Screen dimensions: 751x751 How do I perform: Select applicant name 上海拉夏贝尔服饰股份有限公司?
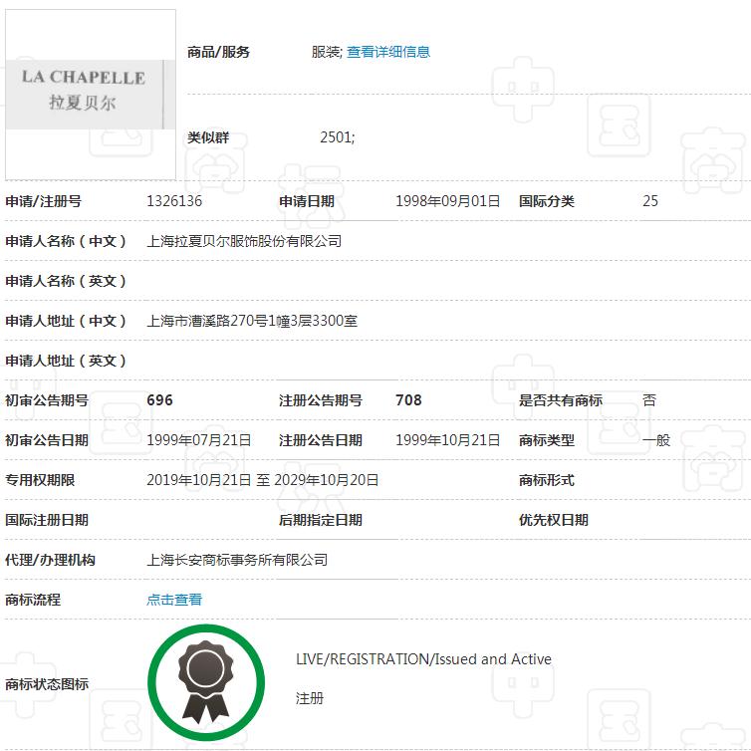pyautogui.click(x=244, y=241)
